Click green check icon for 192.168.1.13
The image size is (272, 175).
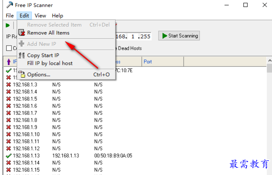coord(8,156)
